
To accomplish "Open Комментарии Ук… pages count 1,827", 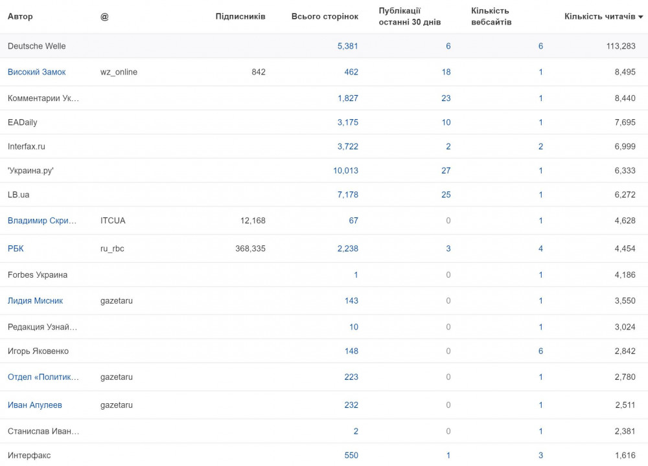I will point(347,98).
